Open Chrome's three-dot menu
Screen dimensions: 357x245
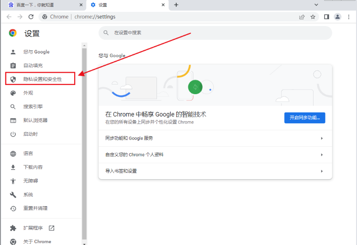pos(349,17)
